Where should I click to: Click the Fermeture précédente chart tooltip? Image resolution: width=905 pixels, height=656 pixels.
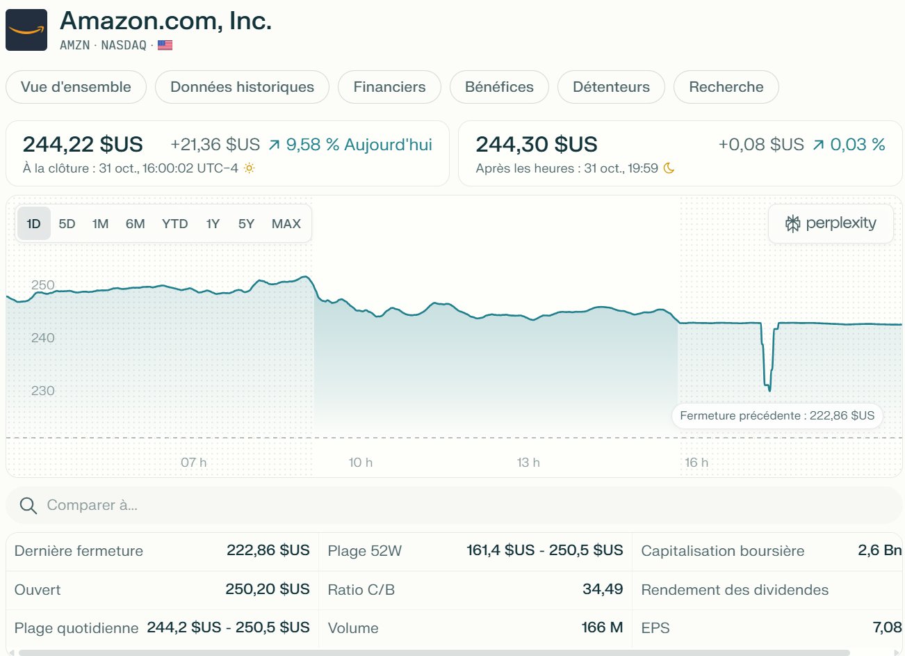pos(778,415)
